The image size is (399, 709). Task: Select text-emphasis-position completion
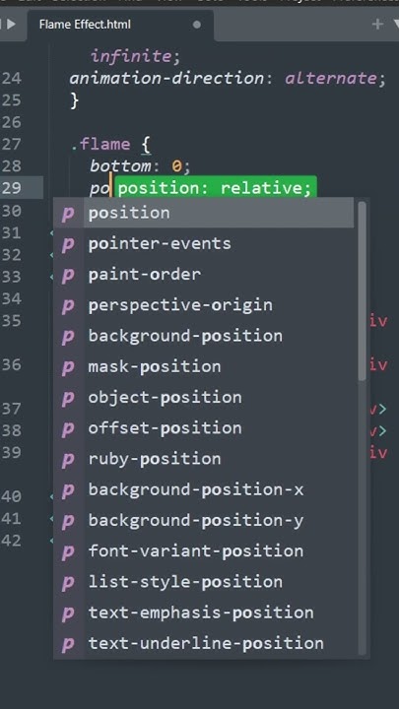pos(204,612)
